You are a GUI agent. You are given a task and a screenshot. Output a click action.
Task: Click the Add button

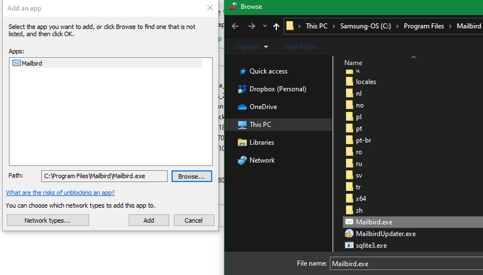[x=149, y=220]
